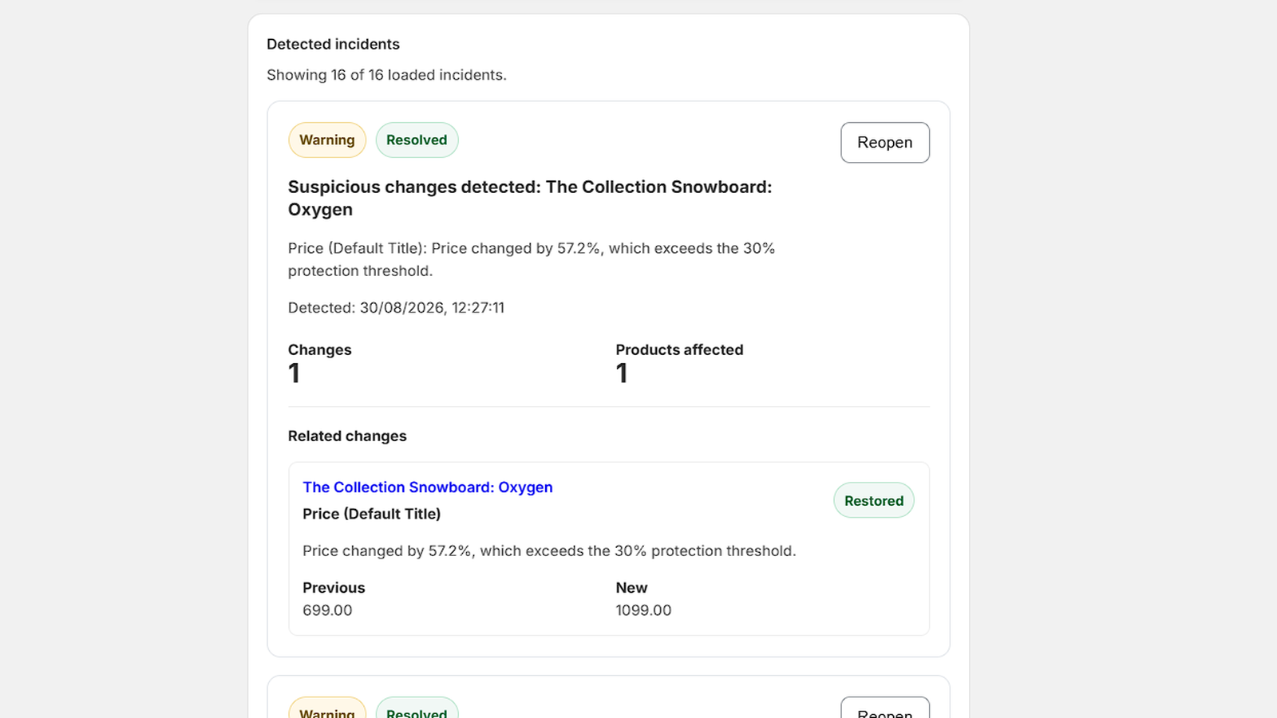
Task: Click the Resolved badge on the second incident card
Action: click(417, 710)
